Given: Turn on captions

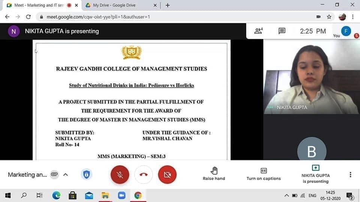Looking at the screenshot, I should pos(264,174).
